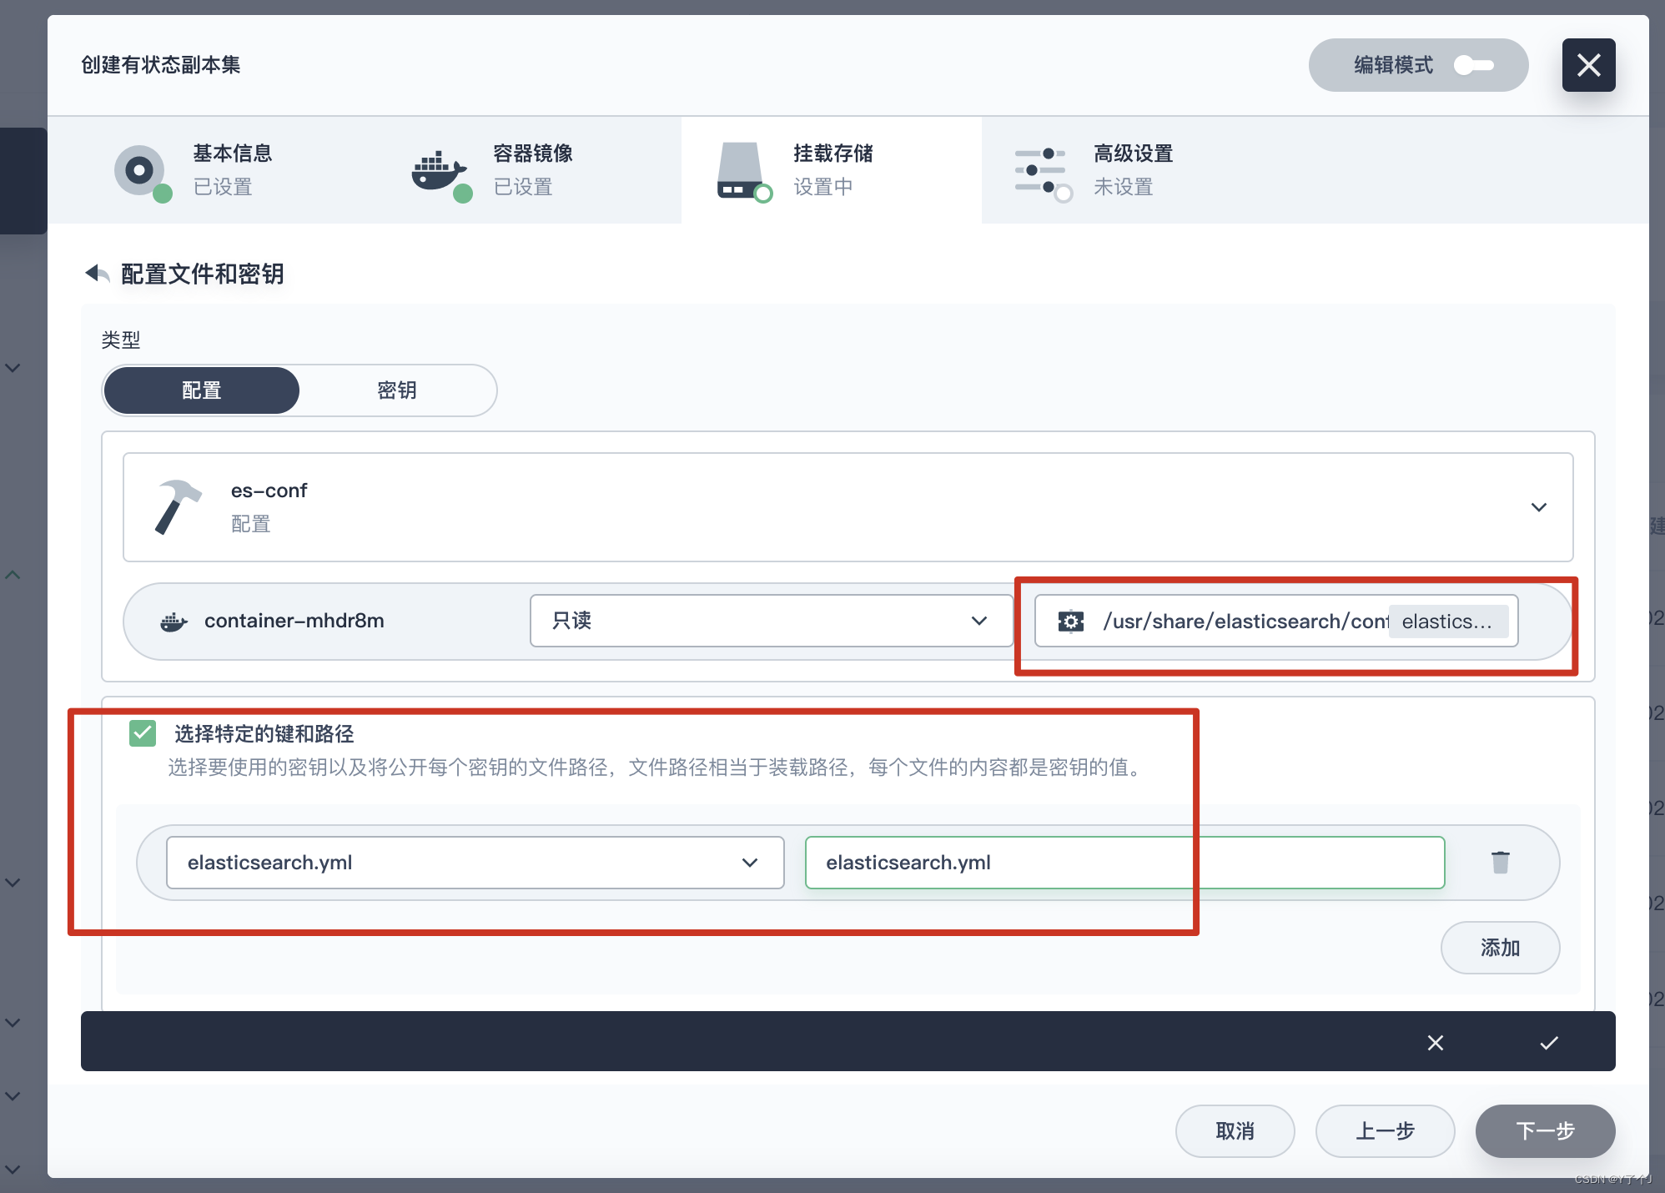Click the gear icon in mount path field
1665x1193 pixels.
point(1070,622)
